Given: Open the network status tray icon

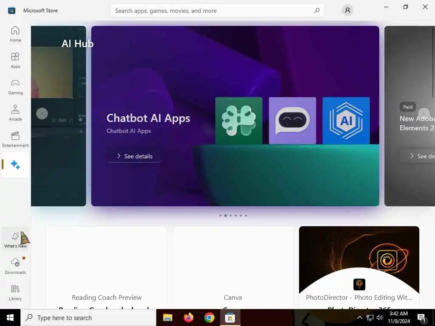Looking at the screenshot, I should 370,318.
